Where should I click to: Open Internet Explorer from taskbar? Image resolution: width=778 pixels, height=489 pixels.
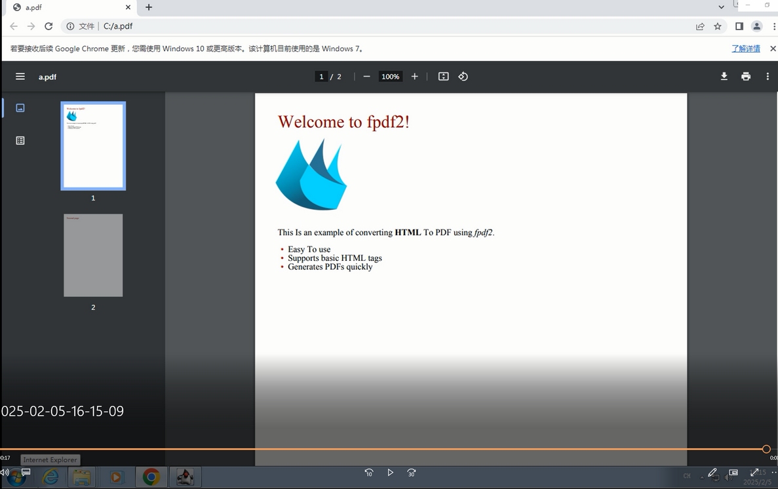pos(50,477)
